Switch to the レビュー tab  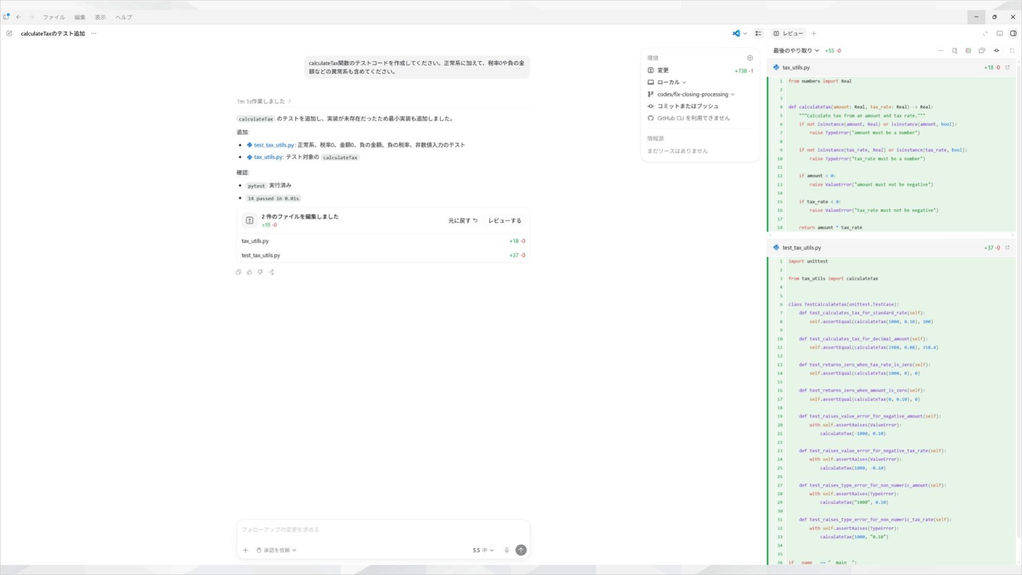(x=788, y=34)
